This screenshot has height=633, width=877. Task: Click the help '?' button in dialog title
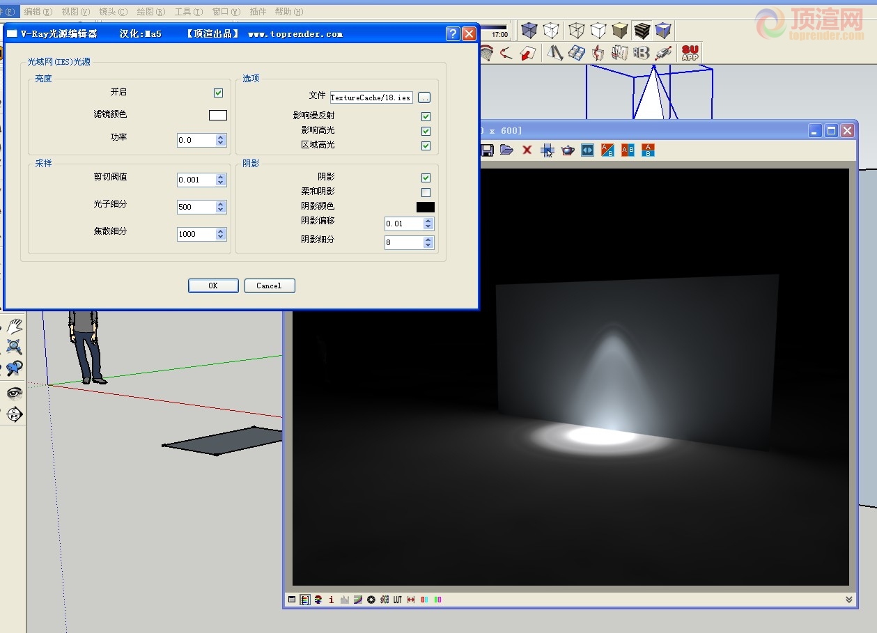[x=453, y=33]
